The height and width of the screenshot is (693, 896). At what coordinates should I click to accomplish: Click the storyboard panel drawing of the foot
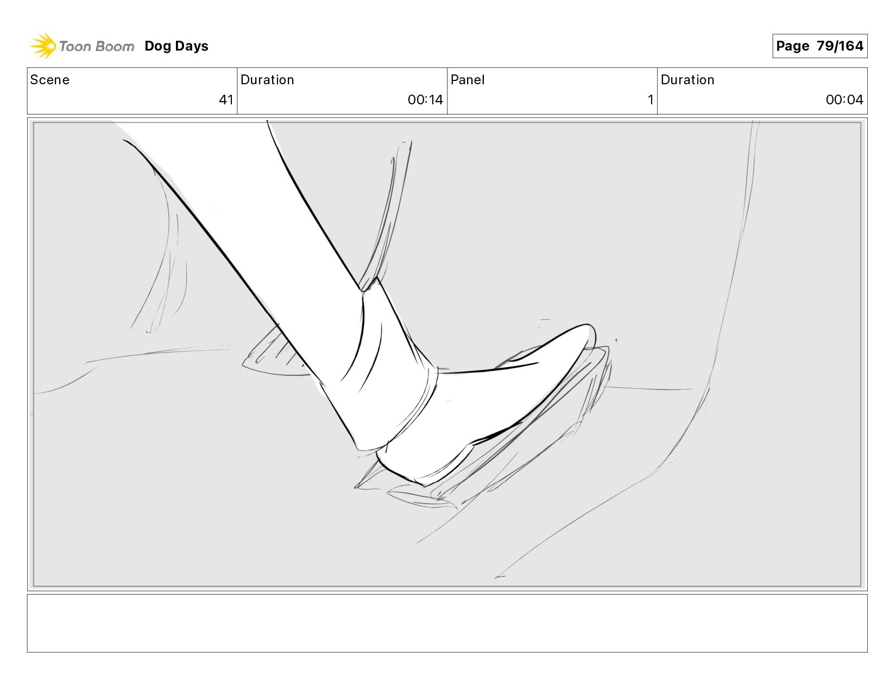point(447,354)
